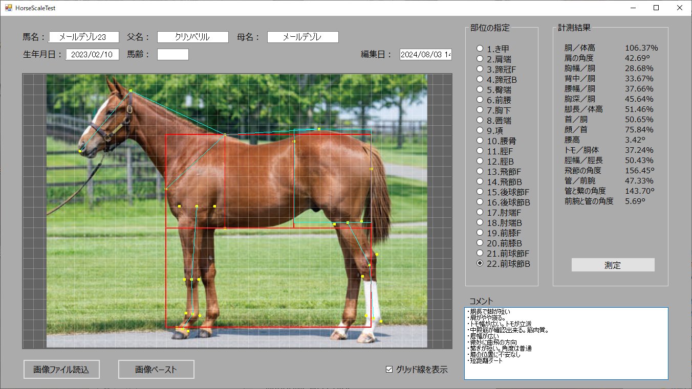Click the 編集日 date field
The width and height of the screenshot is (692, 389).
coord(425,55)
